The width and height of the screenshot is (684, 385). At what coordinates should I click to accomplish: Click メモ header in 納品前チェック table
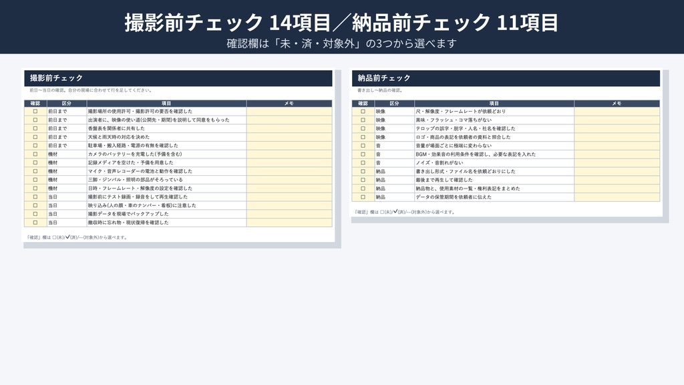[617, 104]
